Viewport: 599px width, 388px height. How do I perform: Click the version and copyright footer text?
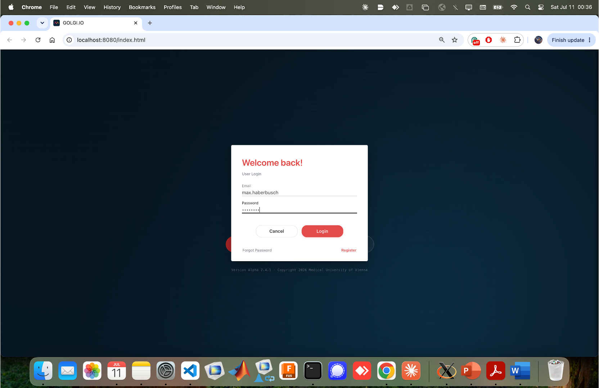[x=299, y=270]
